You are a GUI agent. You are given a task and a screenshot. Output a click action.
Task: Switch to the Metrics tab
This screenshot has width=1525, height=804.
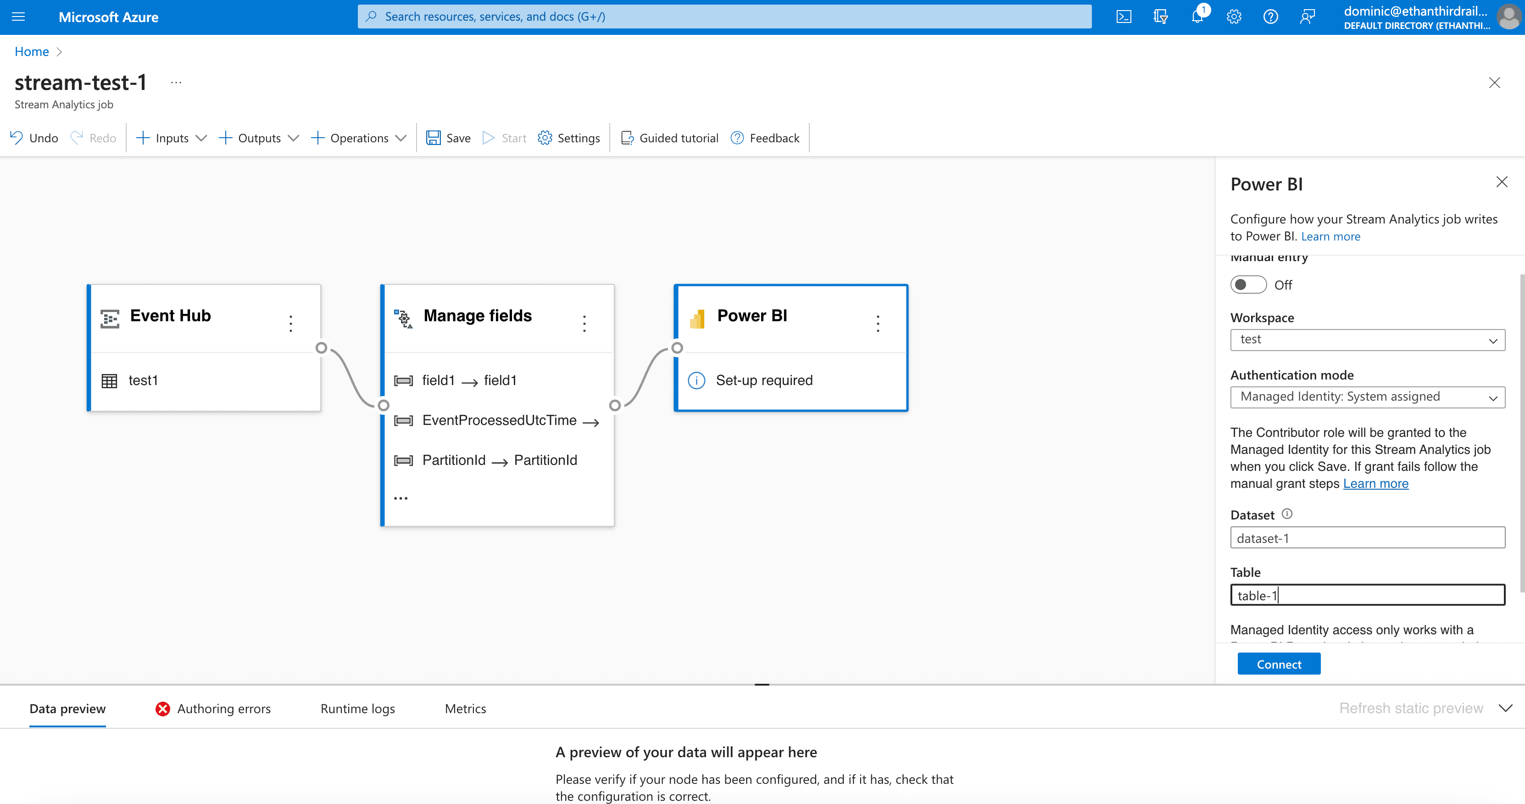pos(465,709)
